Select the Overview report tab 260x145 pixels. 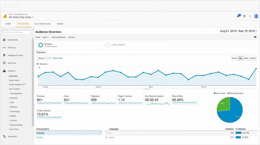(x=41, y=52)
